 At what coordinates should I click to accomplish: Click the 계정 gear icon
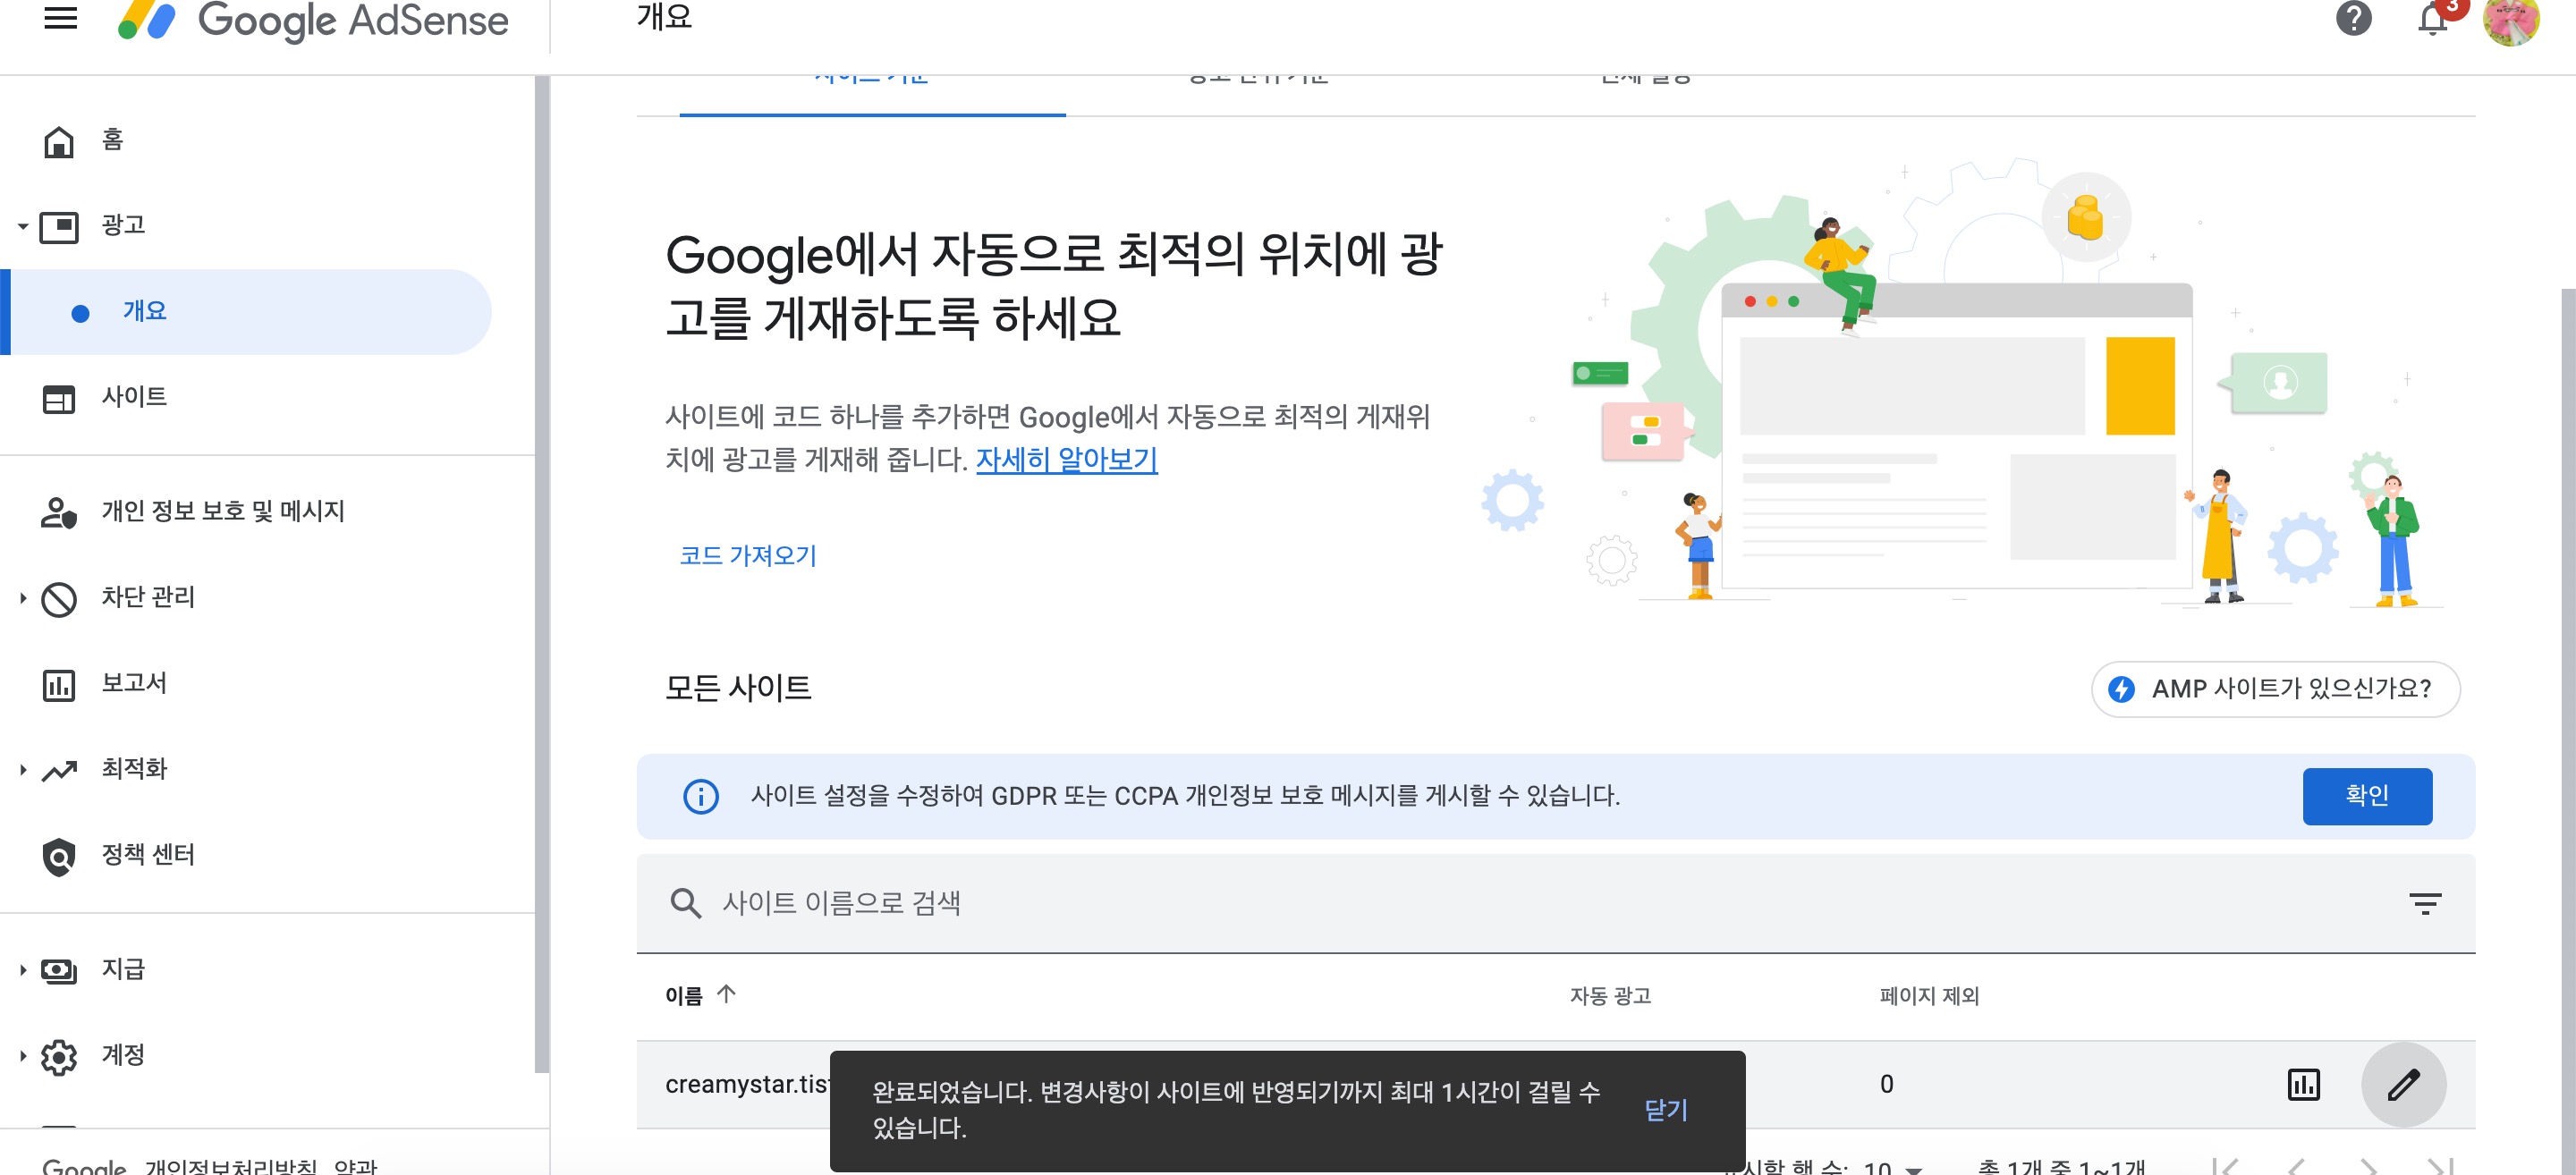[x=59, y=1057]
